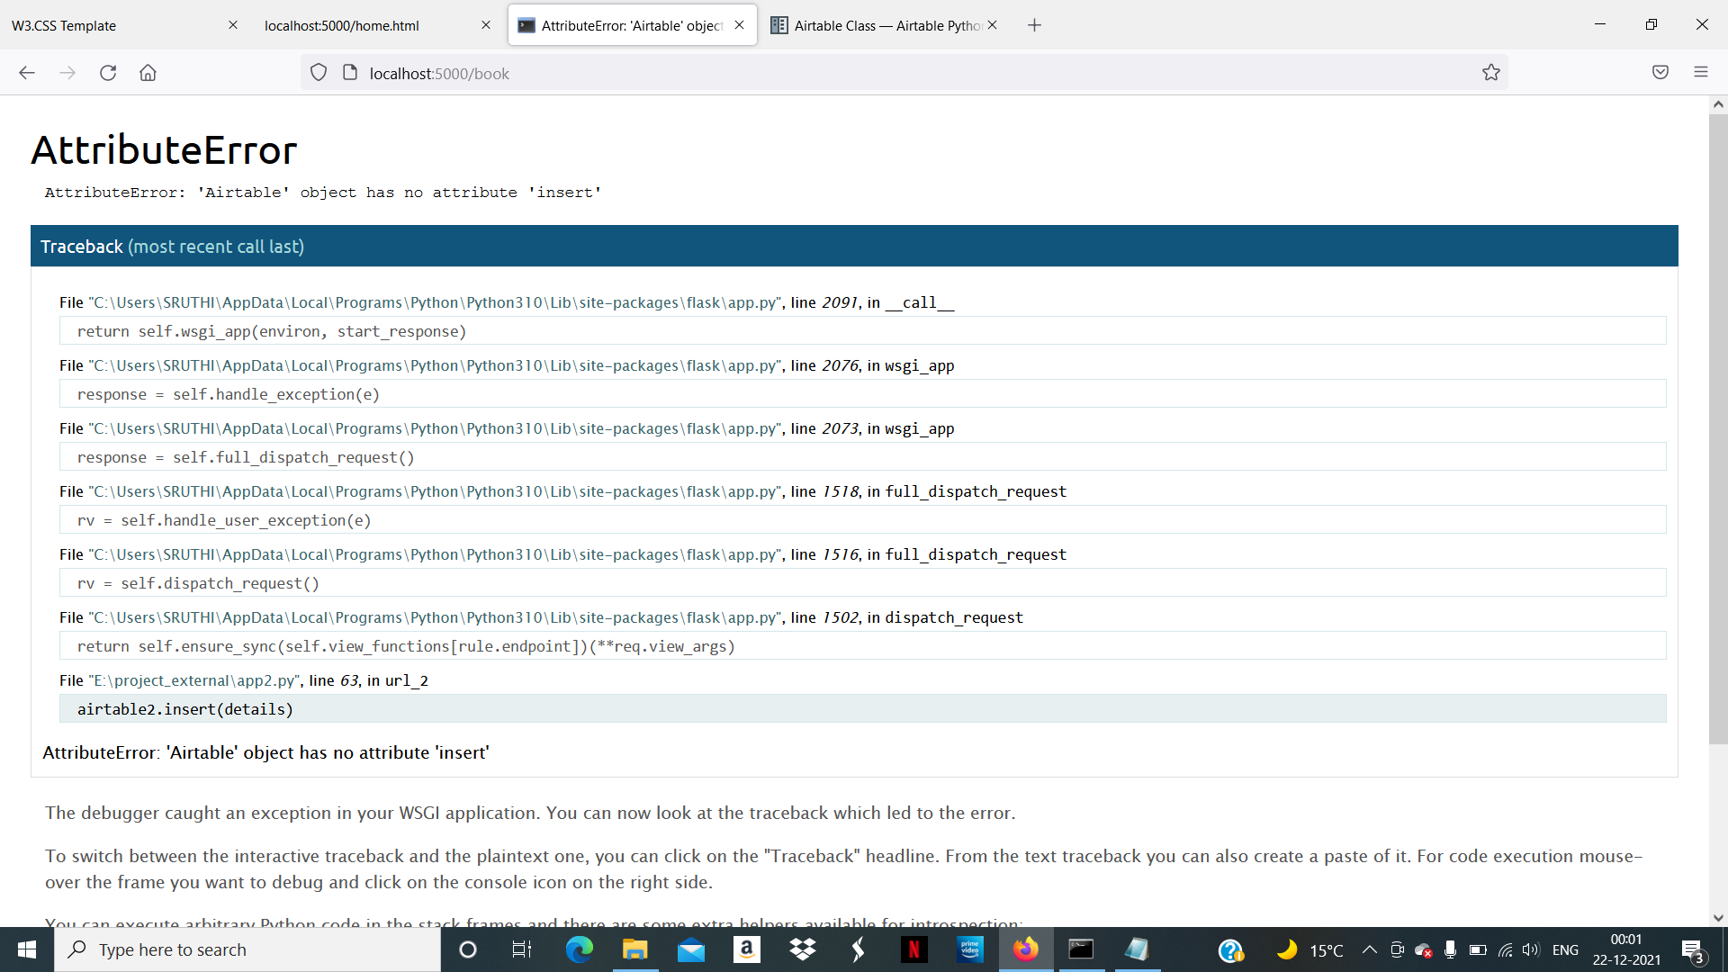Image resolution: width=1728 pixels, height=972 pixels.
Task: Switch the ENG input language
Action: point(1565,949)
